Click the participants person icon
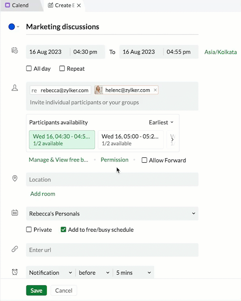The width and height of the screenshot is (241, 301). coord(15,88)
